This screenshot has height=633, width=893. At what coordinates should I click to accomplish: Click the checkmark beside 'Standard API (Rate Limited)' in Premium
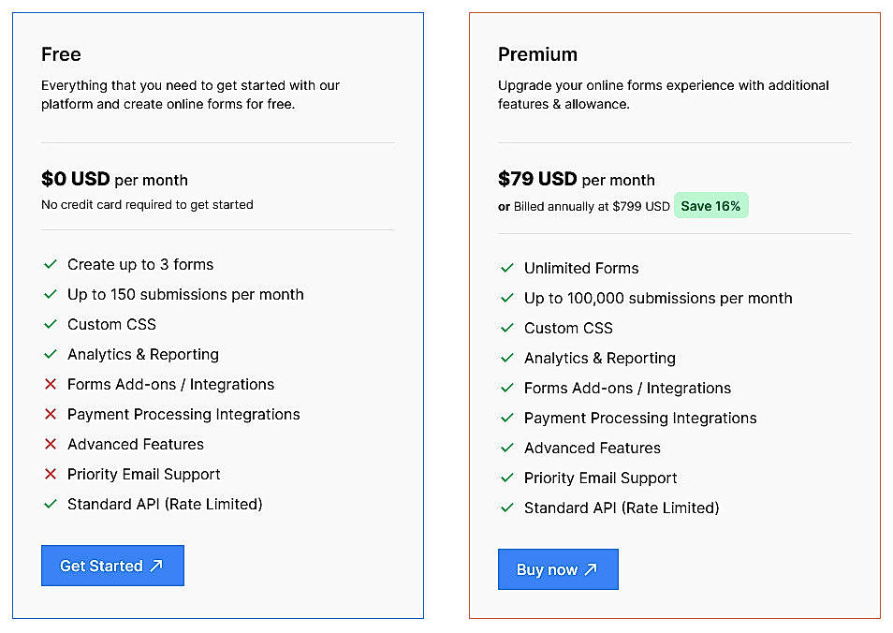click(508, 508)
